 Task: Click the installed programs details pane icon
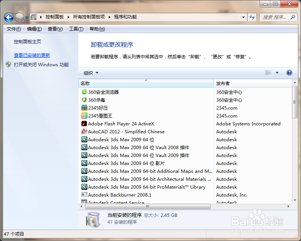pos(93,220)
